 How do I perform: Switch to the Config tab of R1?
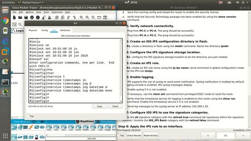44,30
